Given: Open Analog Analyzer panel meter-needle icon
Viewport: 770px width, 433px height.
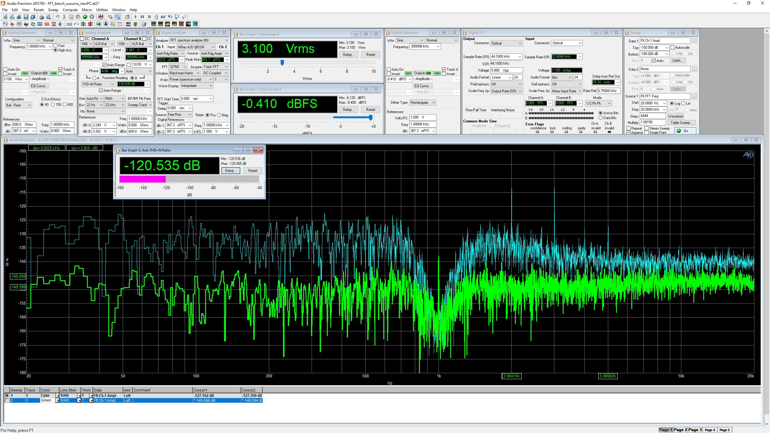Looking at the screenshot, I should click(12, 24).
